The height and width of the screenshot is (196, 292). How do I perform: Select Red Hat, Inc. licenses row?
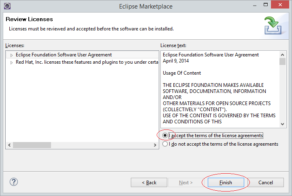tap(82, 62)
